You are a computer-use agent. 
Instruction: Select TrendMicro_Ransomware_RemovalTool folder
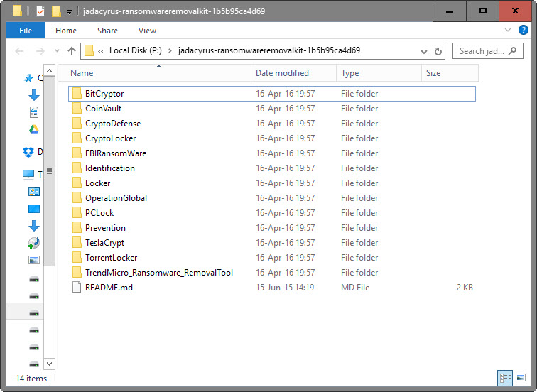[x=272, y=273]
